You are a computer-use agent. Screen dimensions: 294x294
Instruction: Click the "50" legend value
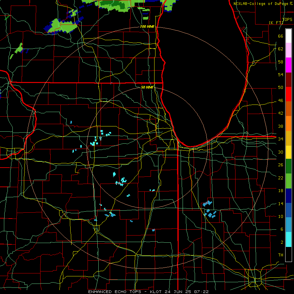tap(281, 88)
